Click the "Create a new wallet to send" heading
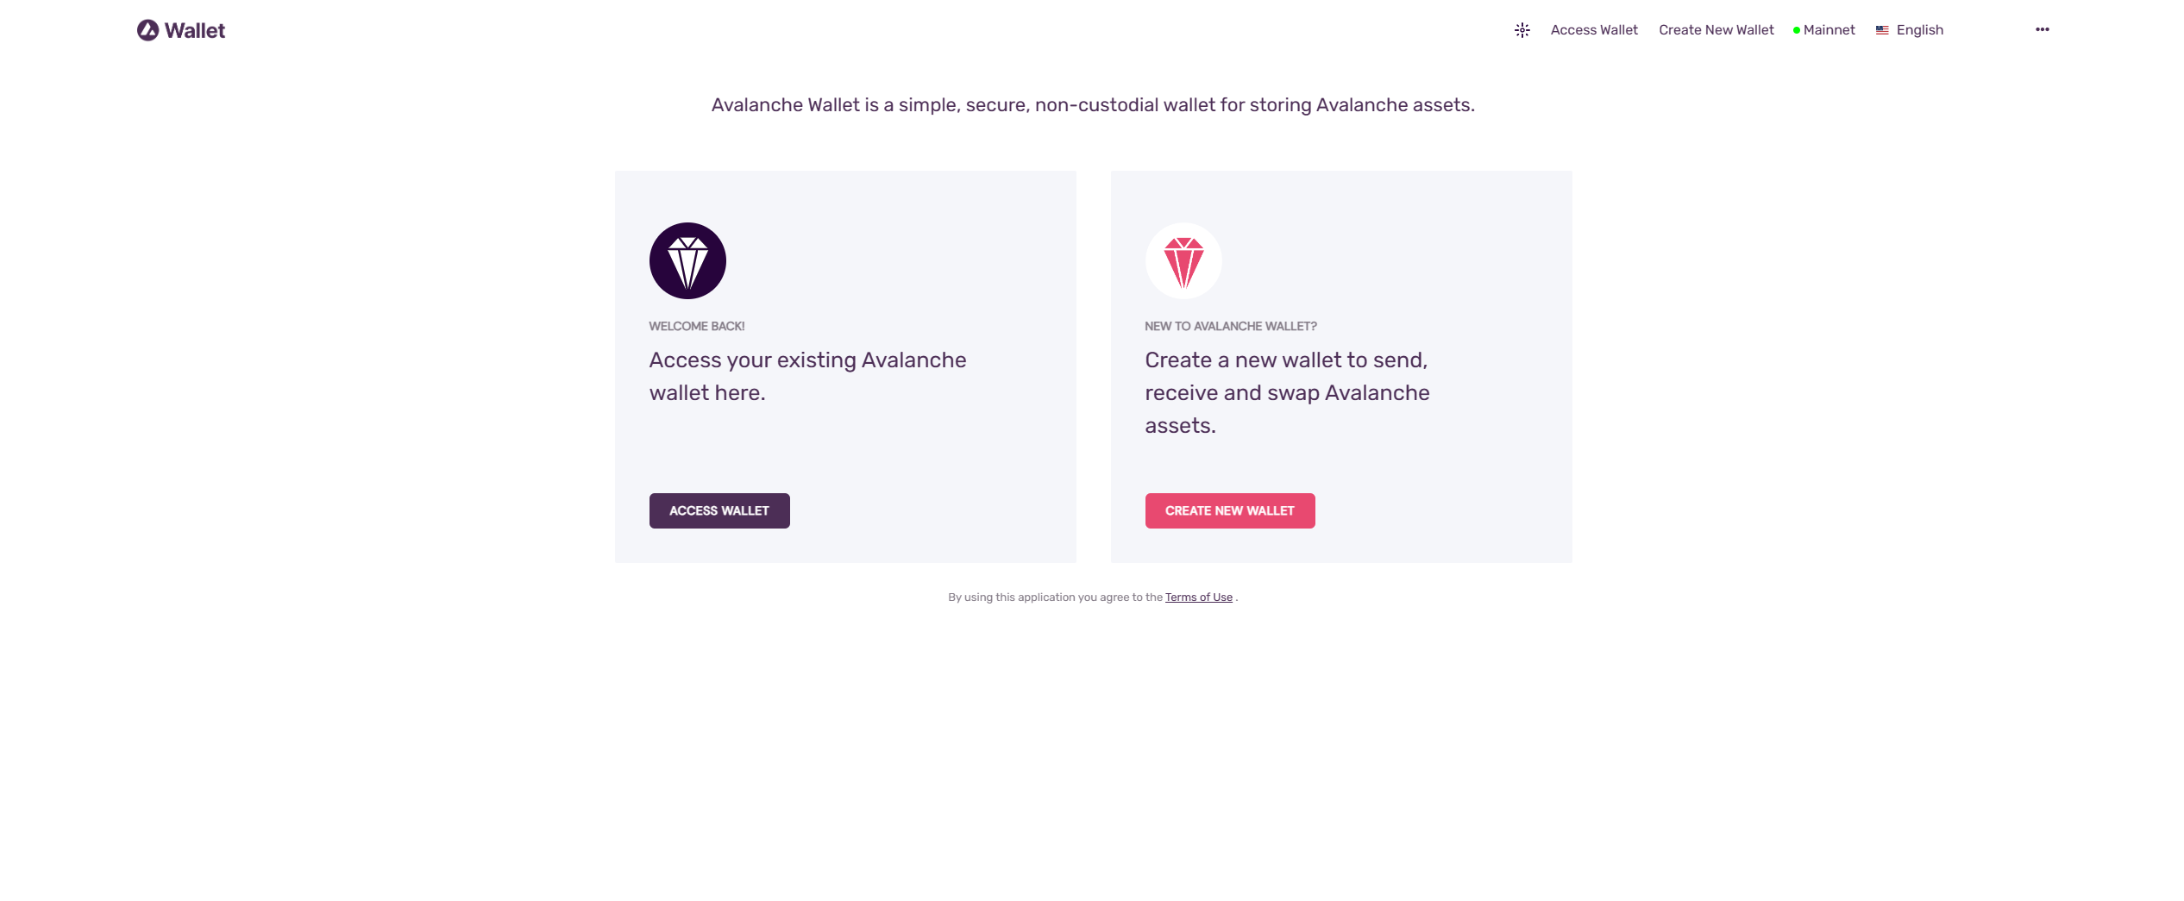Image resolution: width=2184 pixels, height=901 pixels. [x=1287, y=392]
